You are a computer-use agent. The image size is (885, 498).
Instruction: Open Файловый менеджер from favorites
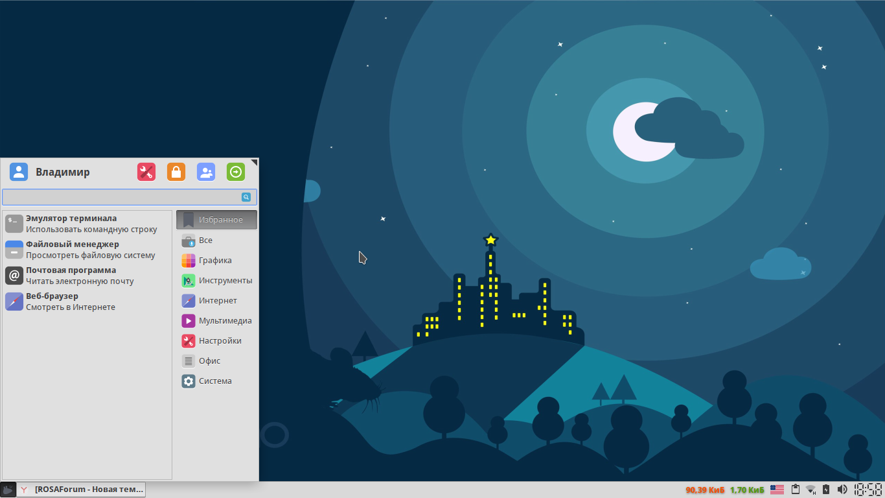87,250
